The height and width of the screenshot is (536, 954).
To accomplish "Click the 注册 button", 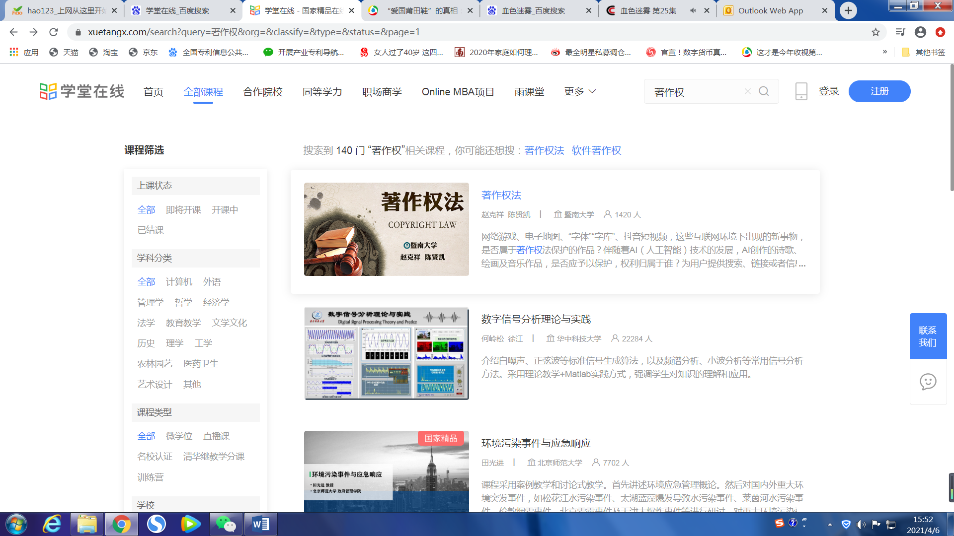I will [879, 91].
